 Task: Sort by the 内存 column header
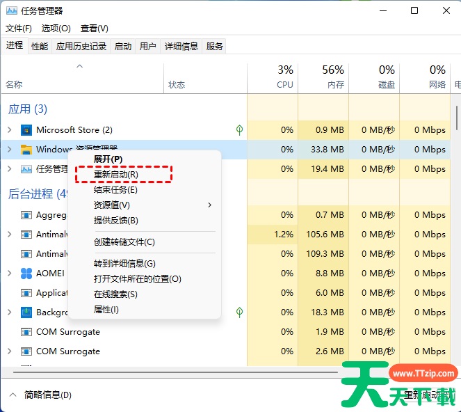pos(323,78)
